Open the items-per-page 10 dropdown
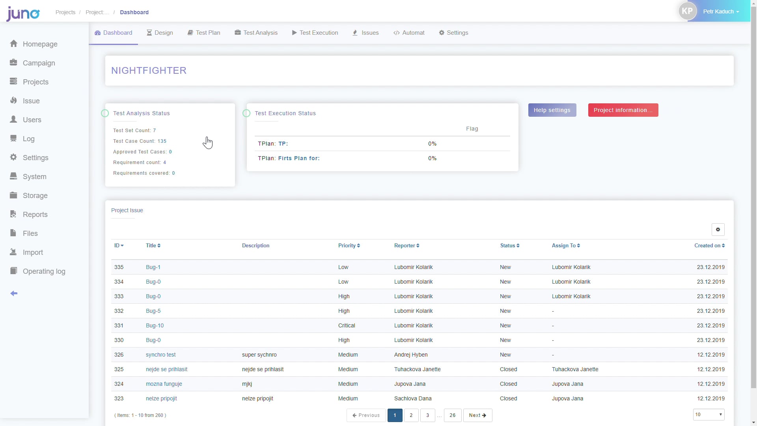This screenshot has width=757, height=426. tap(709, 415)
